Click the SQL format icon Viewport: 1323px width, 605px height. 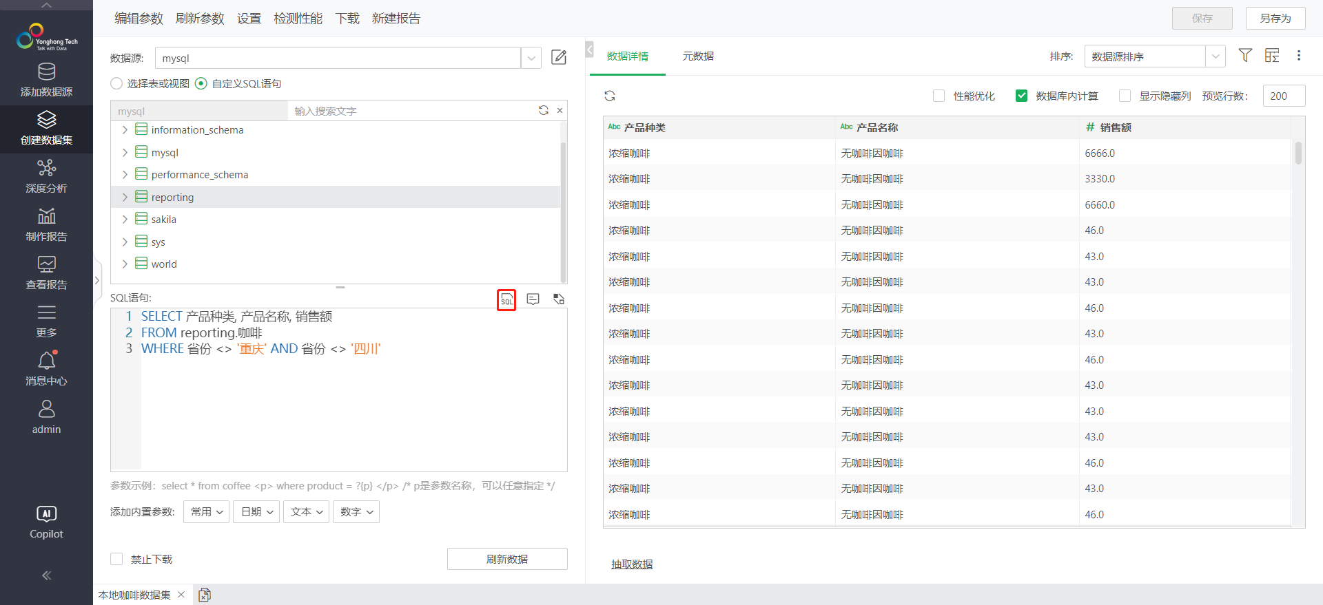506,300
